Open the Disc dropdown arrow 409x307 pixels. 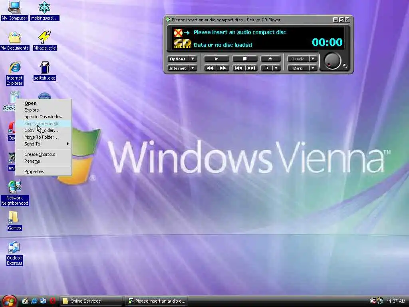(x=313, y=68)
